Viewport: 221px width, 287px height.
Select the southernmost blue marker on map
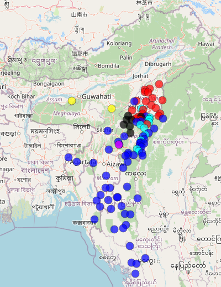click(135, 274)
